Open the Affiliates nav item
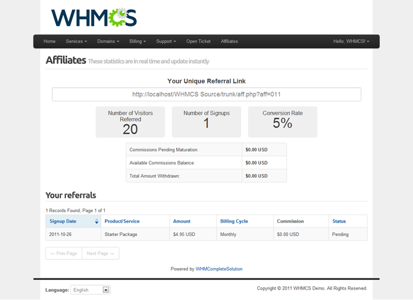Screen dimensions: 413x300 (229, 41)
